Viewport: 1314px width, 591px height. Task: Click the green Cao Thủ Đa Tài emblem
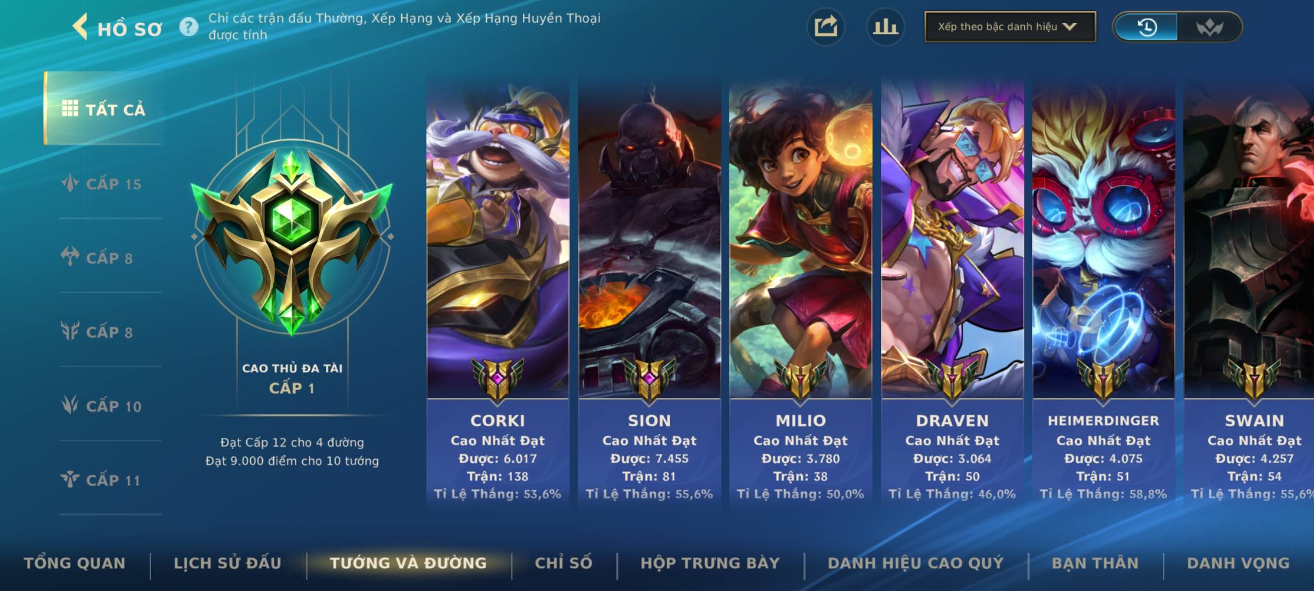[x=292, y=241]
